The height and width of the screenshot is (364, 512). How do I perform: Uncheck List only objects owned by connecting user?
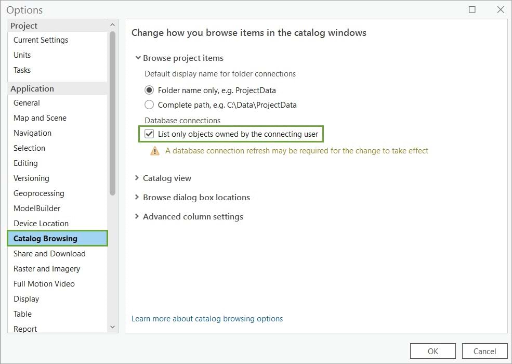click(x=149, y=134)
